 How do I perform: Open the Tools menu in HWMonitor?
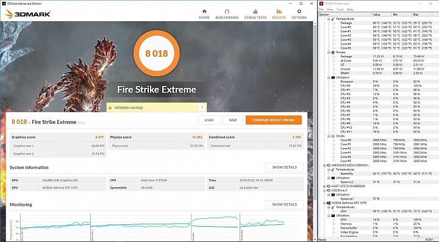pyautogui.click(x=340, y=9)
